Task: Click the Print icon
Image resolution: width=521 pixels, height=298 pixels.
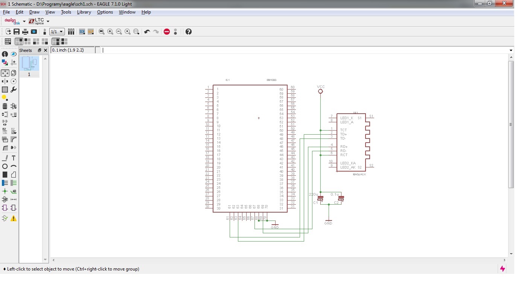Action: click(25, 32)
